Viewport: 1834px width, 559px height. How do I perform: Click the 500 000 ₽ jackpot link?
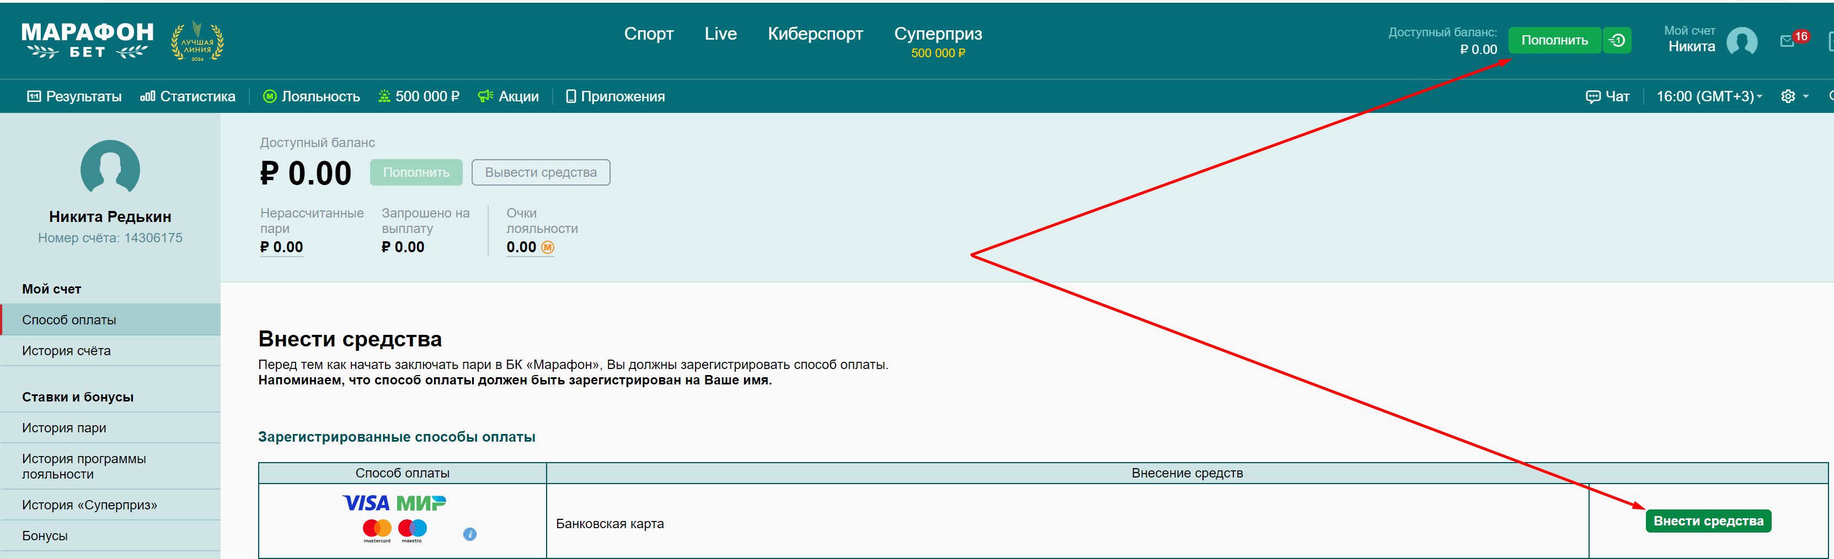419,97
